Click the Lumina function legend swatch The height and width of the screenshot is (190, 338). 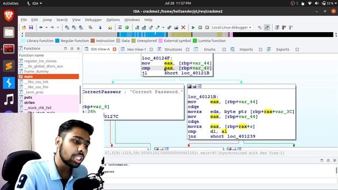195,41
